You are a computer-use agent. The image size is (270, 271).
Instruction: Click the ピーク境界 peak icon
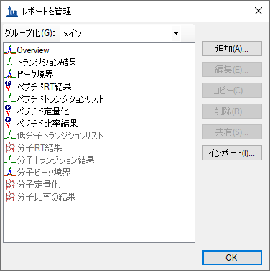pos(9,74)
